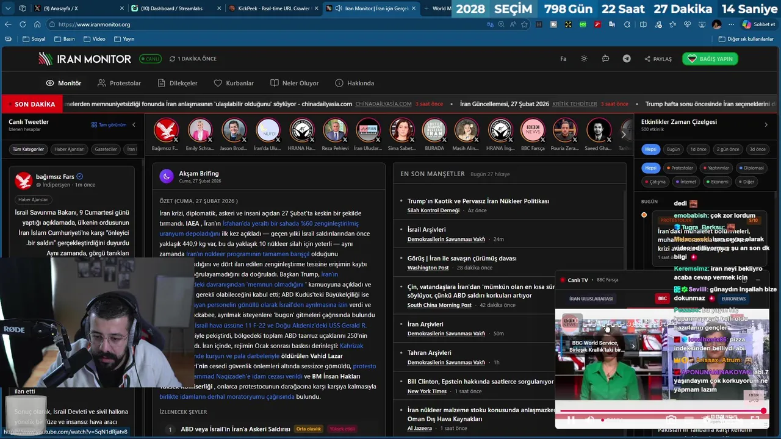Screen dimensions: 781x439
Task: Mute the Canlı TV player volume icon
Action: click(589, 419)
